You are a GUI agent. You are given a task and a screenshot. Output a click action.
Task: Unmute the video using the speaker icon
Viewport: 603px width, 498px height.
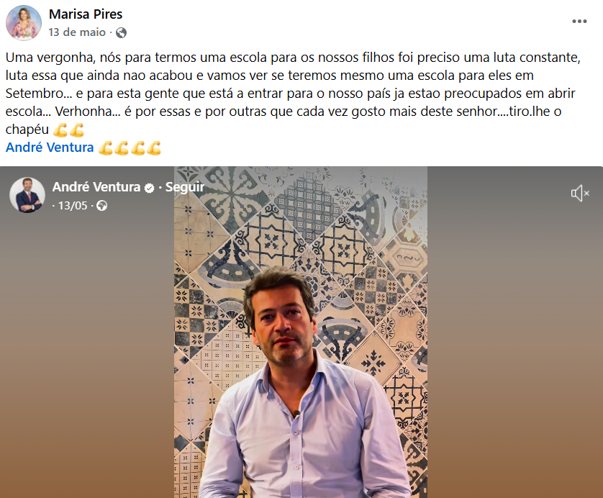coord(580,193)
